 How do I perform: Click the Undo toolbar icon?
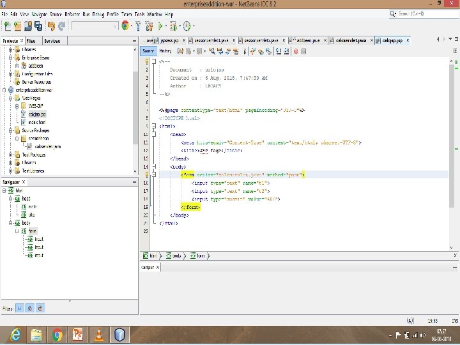click(x=51, y=26)
